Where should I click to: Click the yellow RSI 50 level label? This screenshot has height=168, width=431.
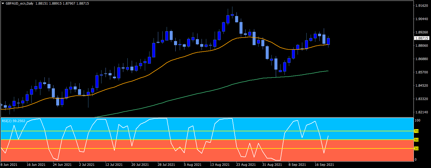[416, 140]
